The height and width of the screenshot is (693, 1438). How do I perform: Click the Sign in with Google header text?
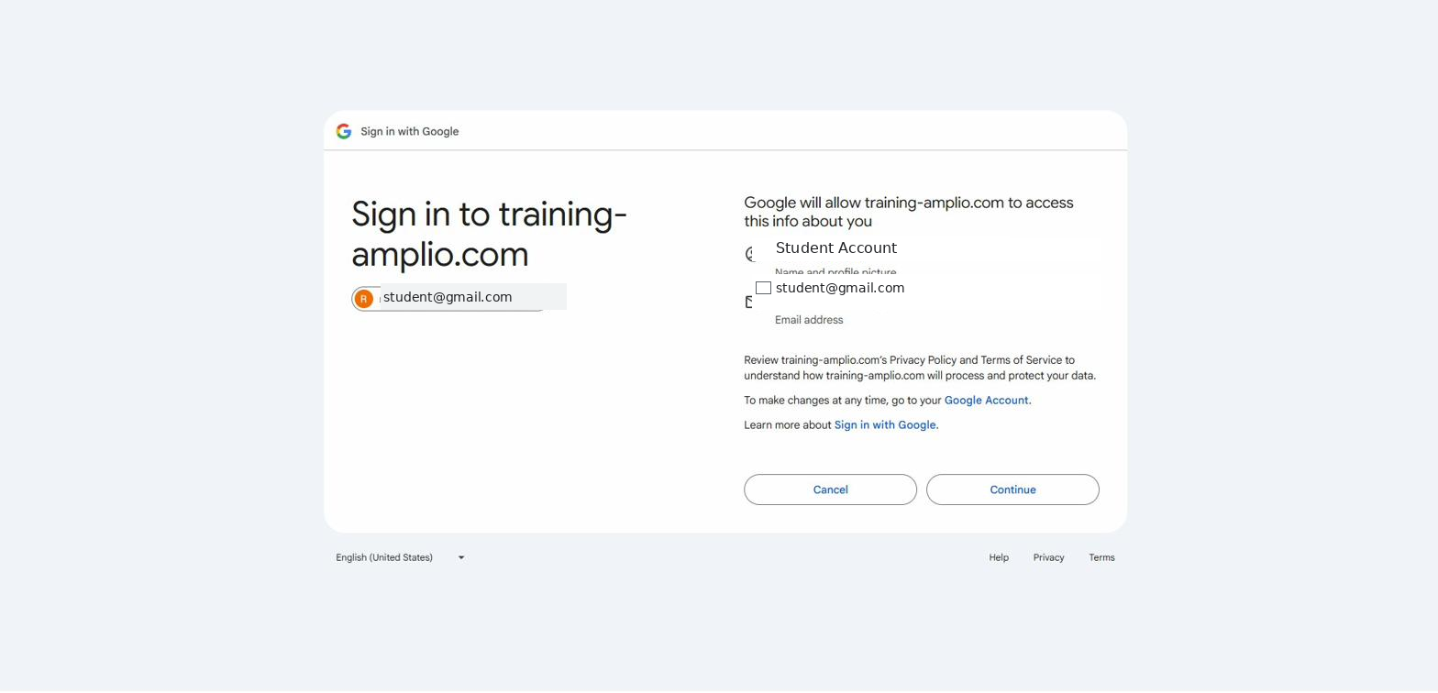tap(409, 131)
